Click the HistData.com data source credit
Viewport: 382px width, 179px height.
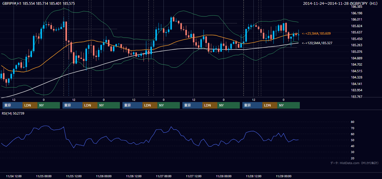click(x=355, y=163)
